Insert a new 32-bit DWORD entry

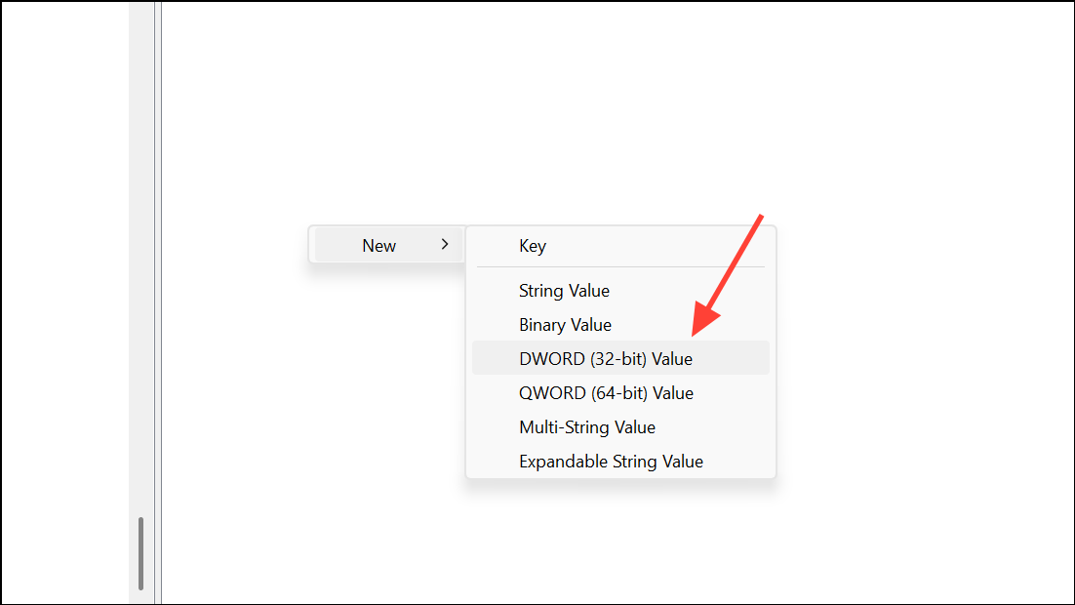tap(605, 359)
